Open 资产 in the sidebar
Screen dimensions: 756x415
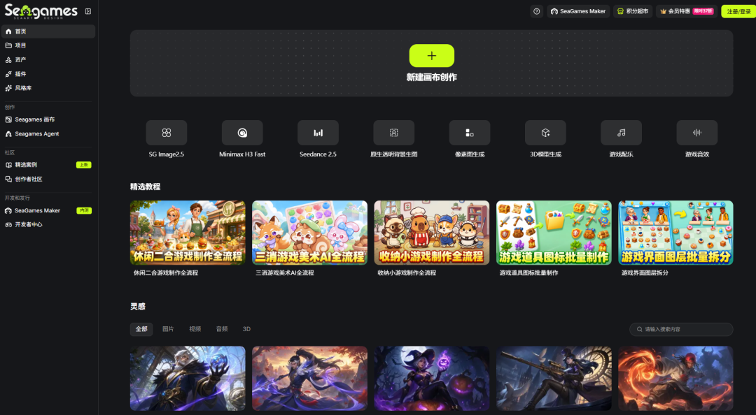[x=48, y=59]
